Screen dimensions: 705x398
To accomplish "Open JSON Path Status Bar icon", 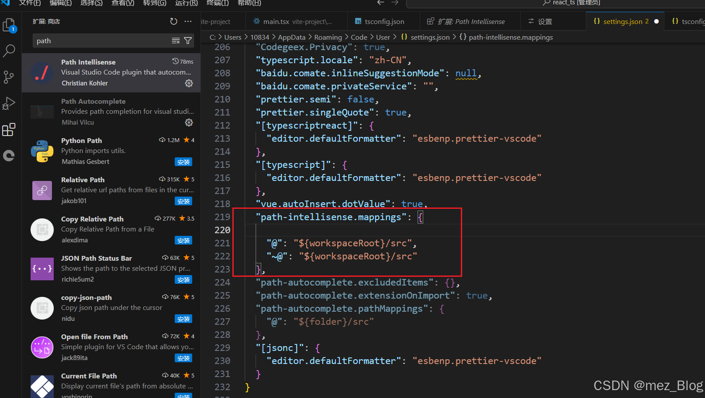I will (x=42, y=269).
